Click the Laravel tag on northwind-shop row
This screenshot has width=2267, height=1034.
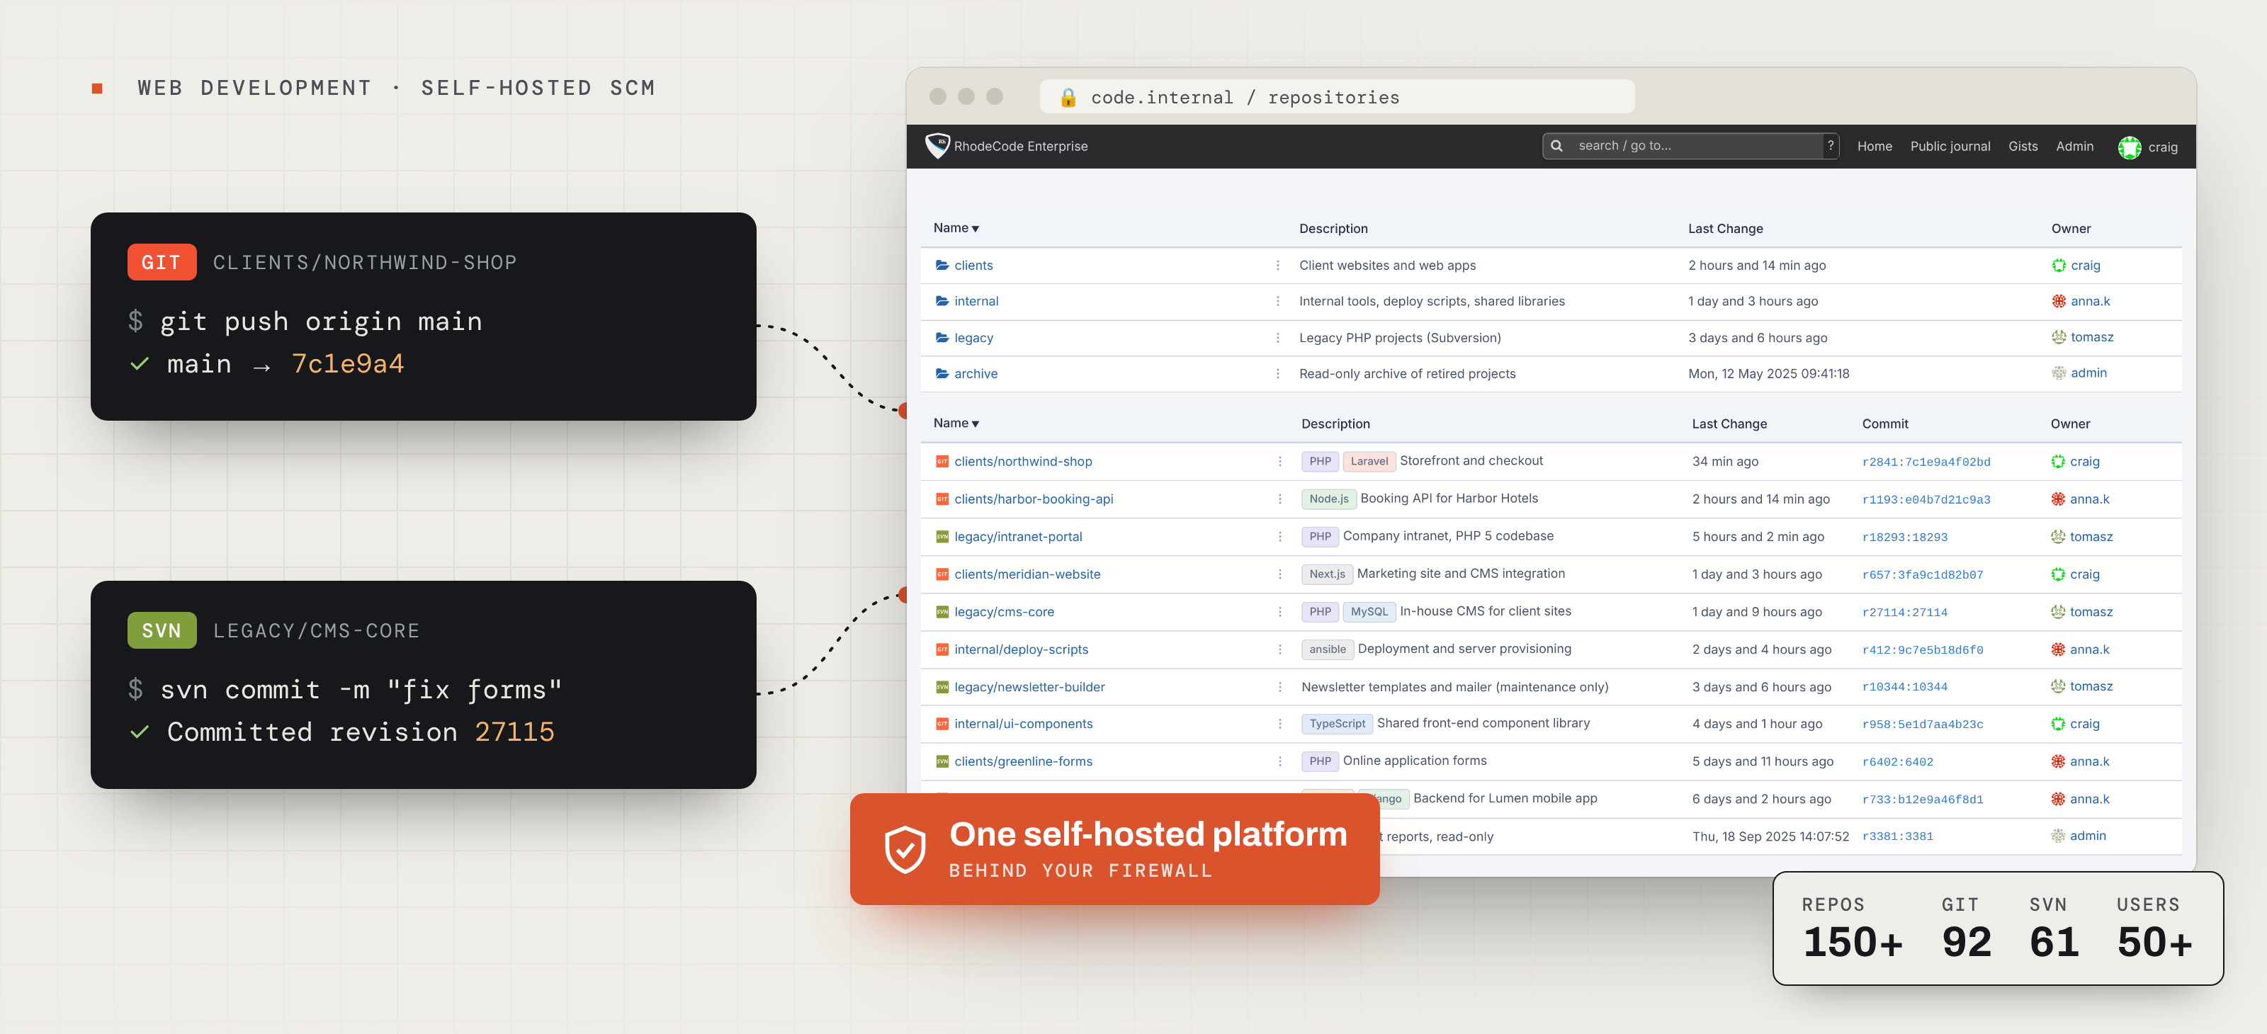pos(1369,461)
